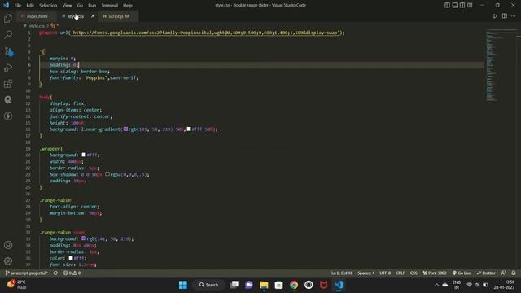The width and height of the screenshot is (521, 293).
Task: Click the white #fff swatch in linear-gradient line
Action: coord(189,129)
